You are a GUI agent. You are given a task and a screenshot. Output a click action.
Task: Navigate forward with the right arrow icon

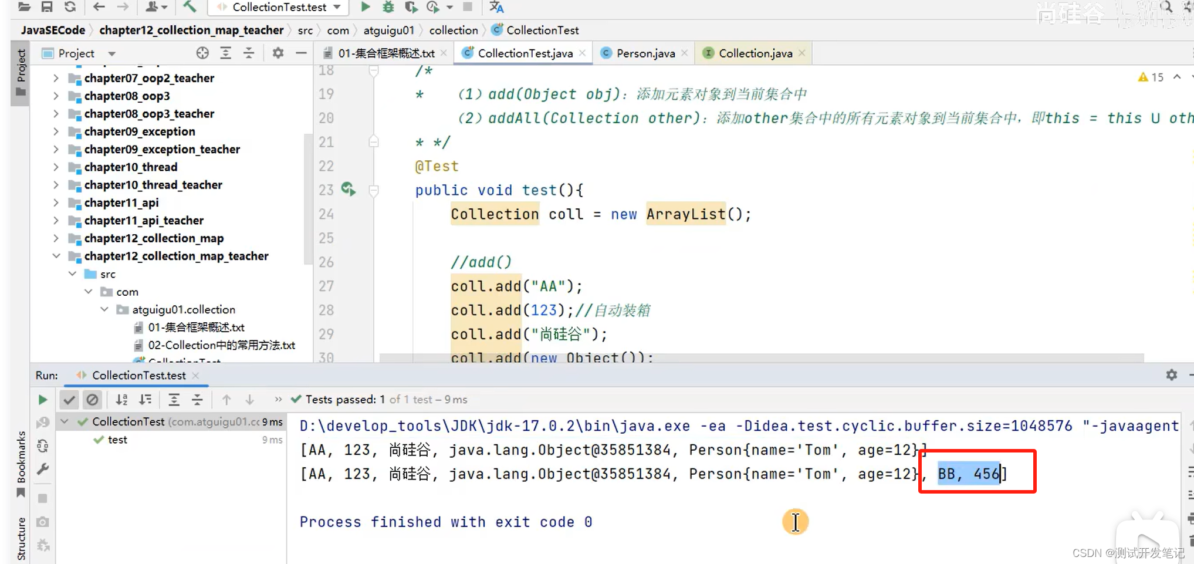(x=122, y=7)
